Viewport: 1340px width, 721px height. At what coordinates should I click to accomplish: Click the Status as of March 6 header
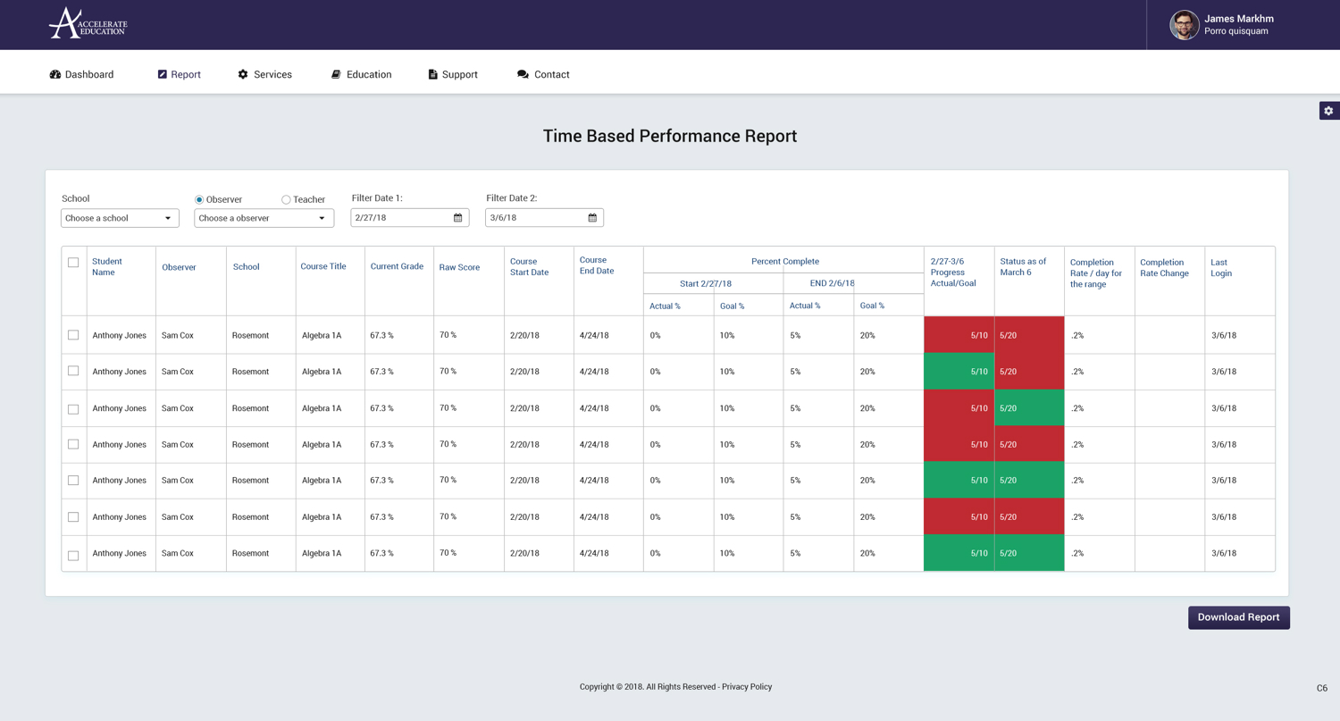point(1023,267)
